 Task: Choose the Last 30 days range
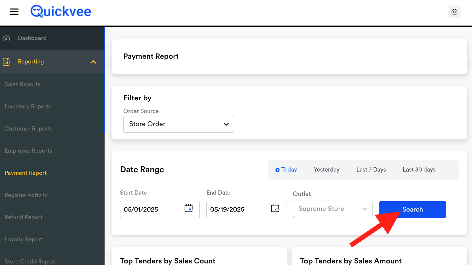[419, 170]
